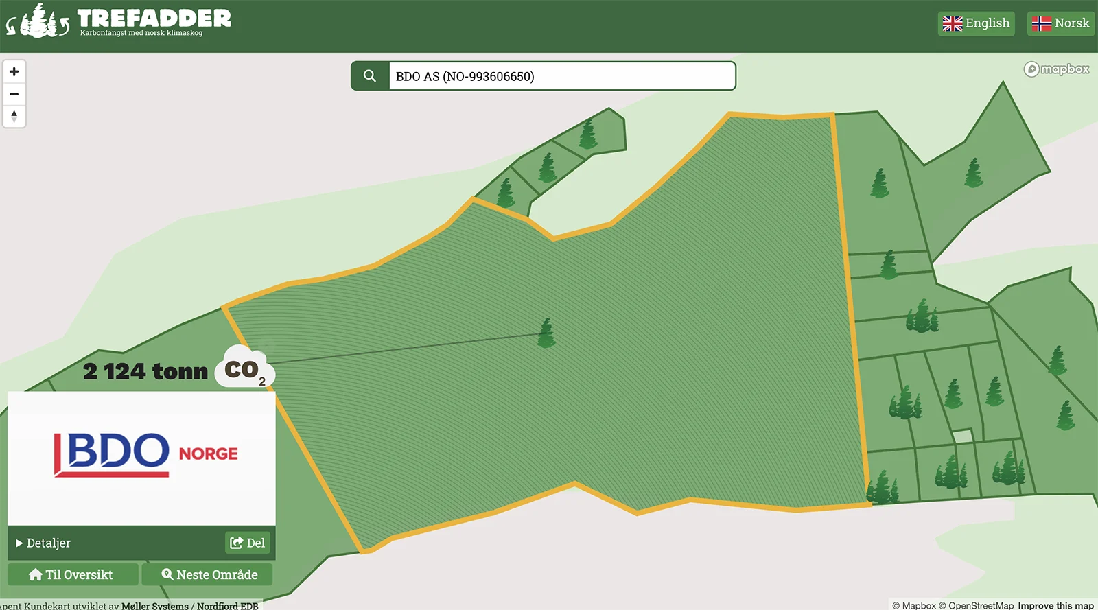The height and width of the screenshot is (610, 1098).
Task: Open the Nordfjord EDB link
Action: click(227, 606)
